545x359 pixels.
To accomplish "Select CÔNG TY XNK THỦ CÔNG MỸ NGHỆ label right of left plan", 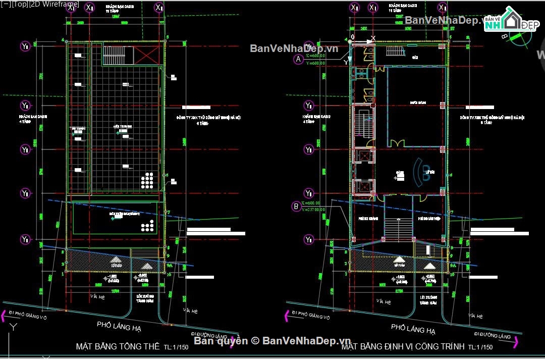I will point(208,120).
